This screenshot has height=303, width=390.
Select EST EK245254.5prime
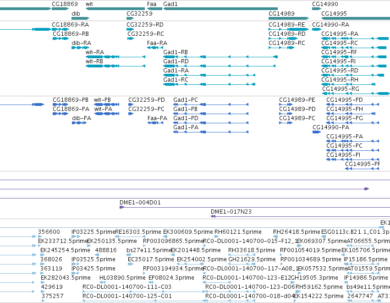[66, 250]
